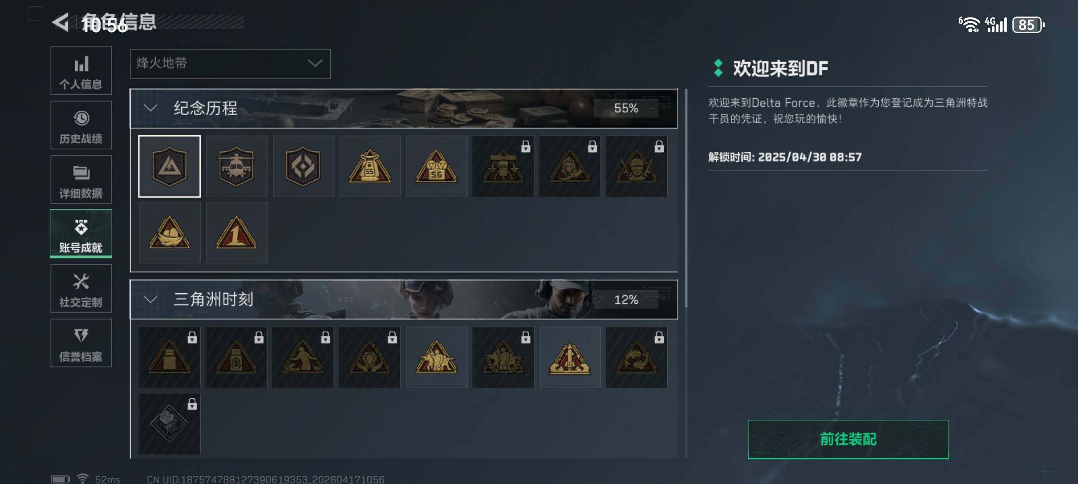
Task: Select the locked rose diamond badge
Action: point(169,424)
